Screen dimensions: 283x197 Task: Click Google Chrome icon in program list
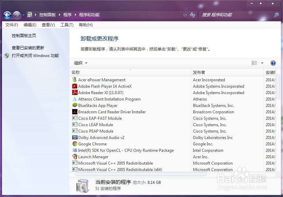(x=75, y=144)
